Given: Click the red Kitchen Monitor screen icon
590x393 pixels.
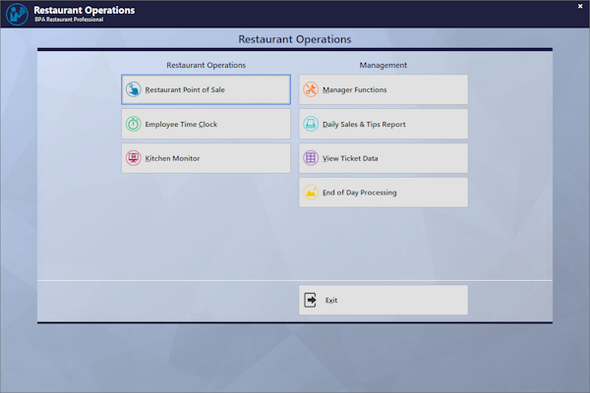Looking at the screenshot, I should (x=133, y=158).
